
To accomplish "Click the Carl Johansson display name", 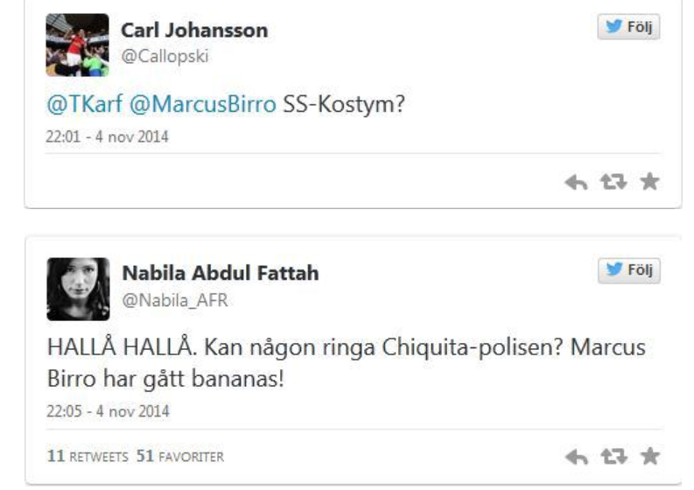I will click(195, 31).
